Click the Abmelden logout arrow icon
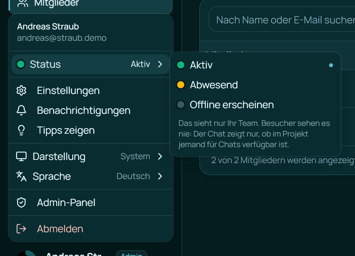Viewport: 355px width, 256px height. pyautogui.click(x=21, y=229)
